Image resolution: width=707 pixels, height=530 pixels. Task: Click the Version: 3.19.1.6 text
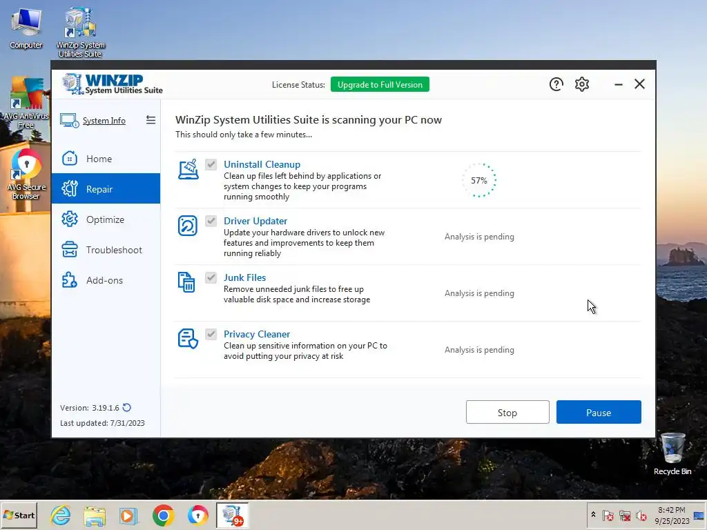coord(90,408)
